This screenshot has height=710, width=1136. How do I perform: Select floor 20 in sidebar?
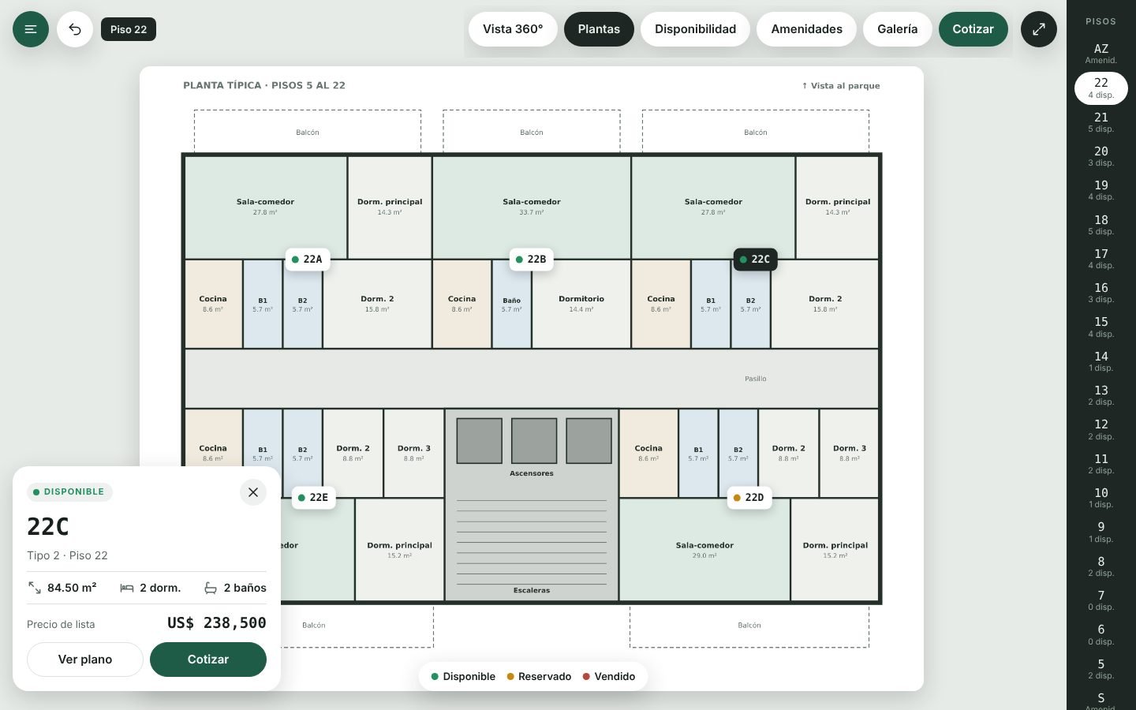pos(1101,156)
